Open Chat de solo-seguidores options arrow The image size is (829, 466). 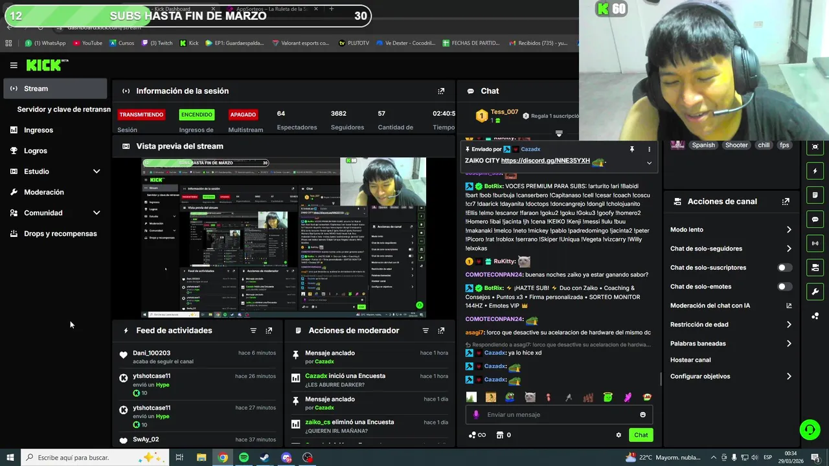pyautogui.click(x=789, y=249)
